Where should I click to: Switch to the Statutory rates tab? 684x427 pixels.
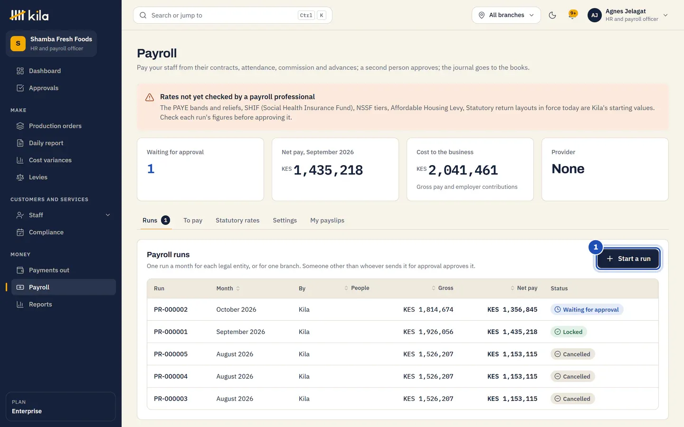click(237, 220)
